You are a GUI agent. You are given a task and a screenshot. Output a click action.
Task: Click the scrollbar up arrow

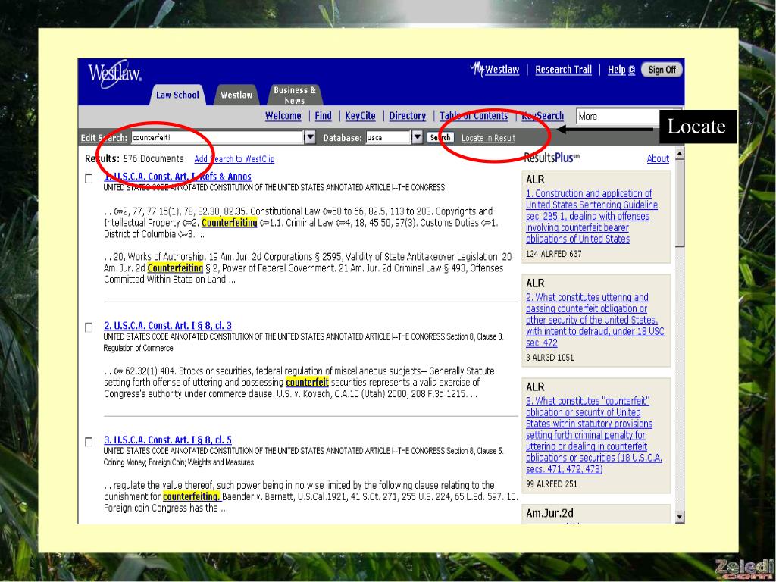coord(680,154)
